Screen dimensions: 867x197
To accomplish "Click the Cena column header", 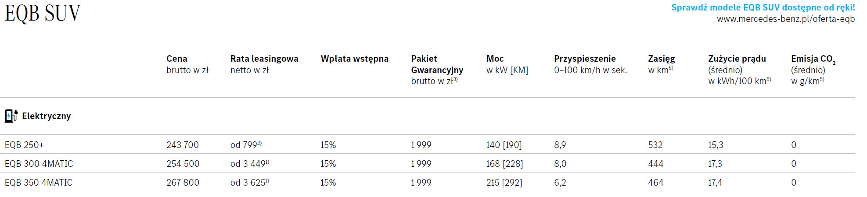I will (x=177, y=59).
